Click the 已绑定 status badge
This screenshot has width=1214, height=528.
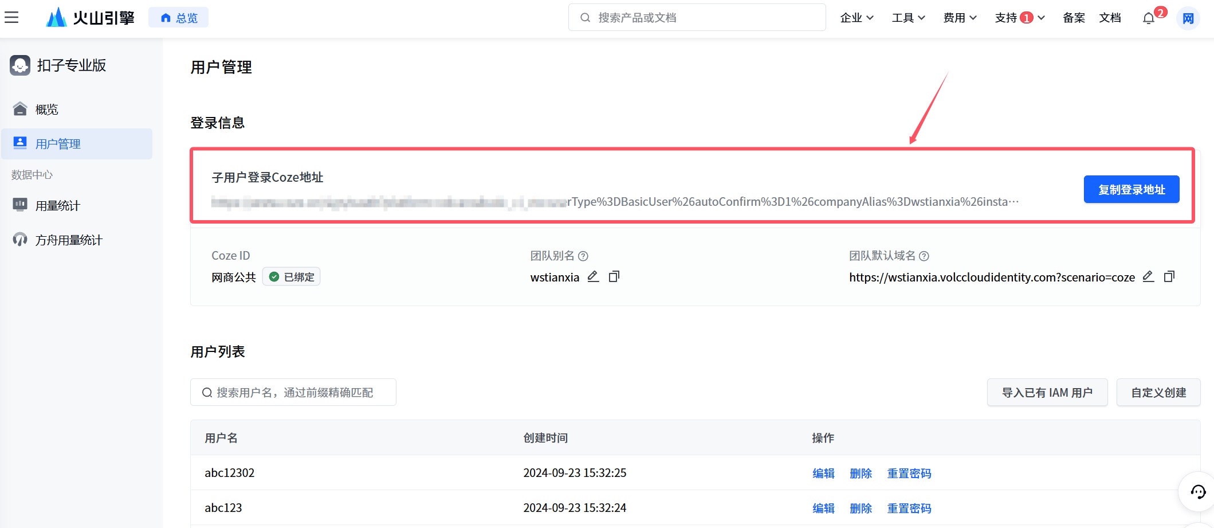292,277
